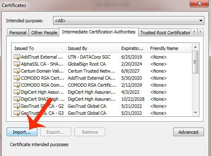
Task: Click the certificate list scrollbar thumb
Action: click(195, 62)
